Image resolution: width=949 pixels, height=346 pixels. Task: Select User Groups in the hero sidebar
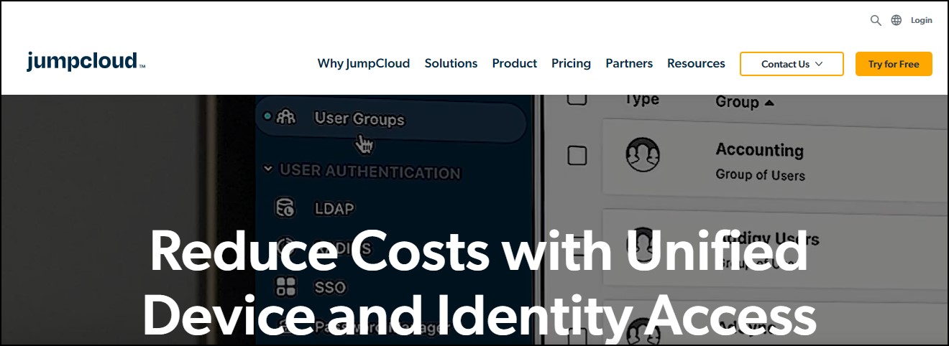(390, 119)
